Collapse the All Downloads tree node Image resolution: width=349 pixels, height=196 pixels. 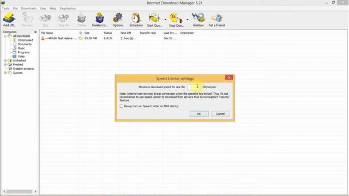pyautogui.click(x=5, y=36)
